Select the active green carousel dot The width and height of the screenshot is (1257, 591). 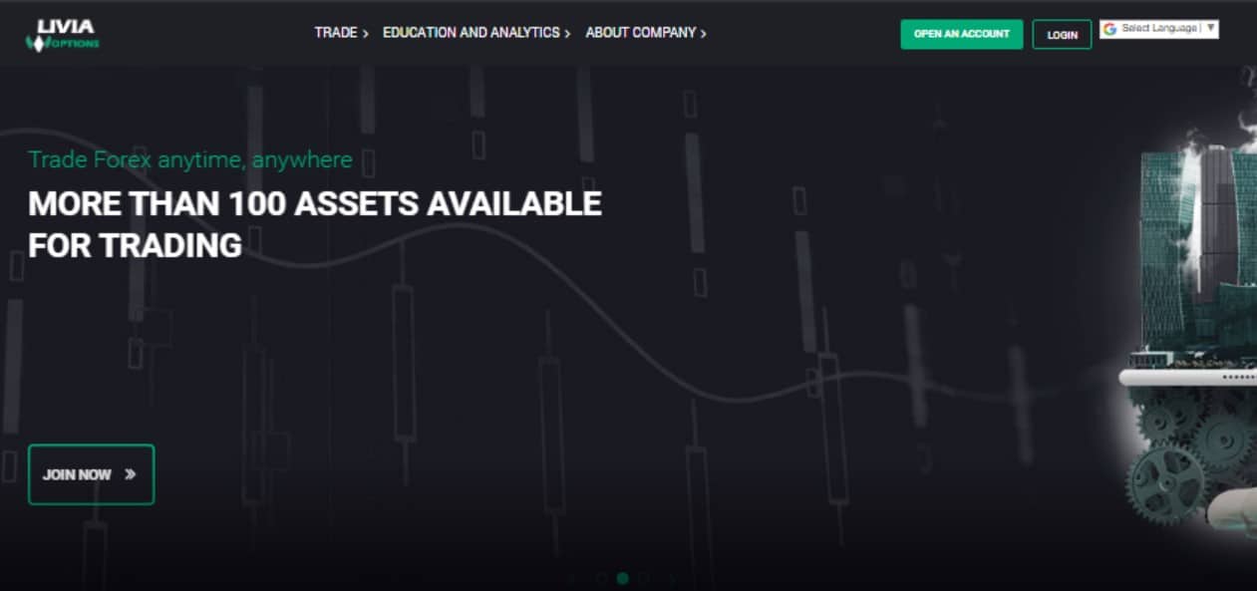pyautogui.click(x=623, y=578)
